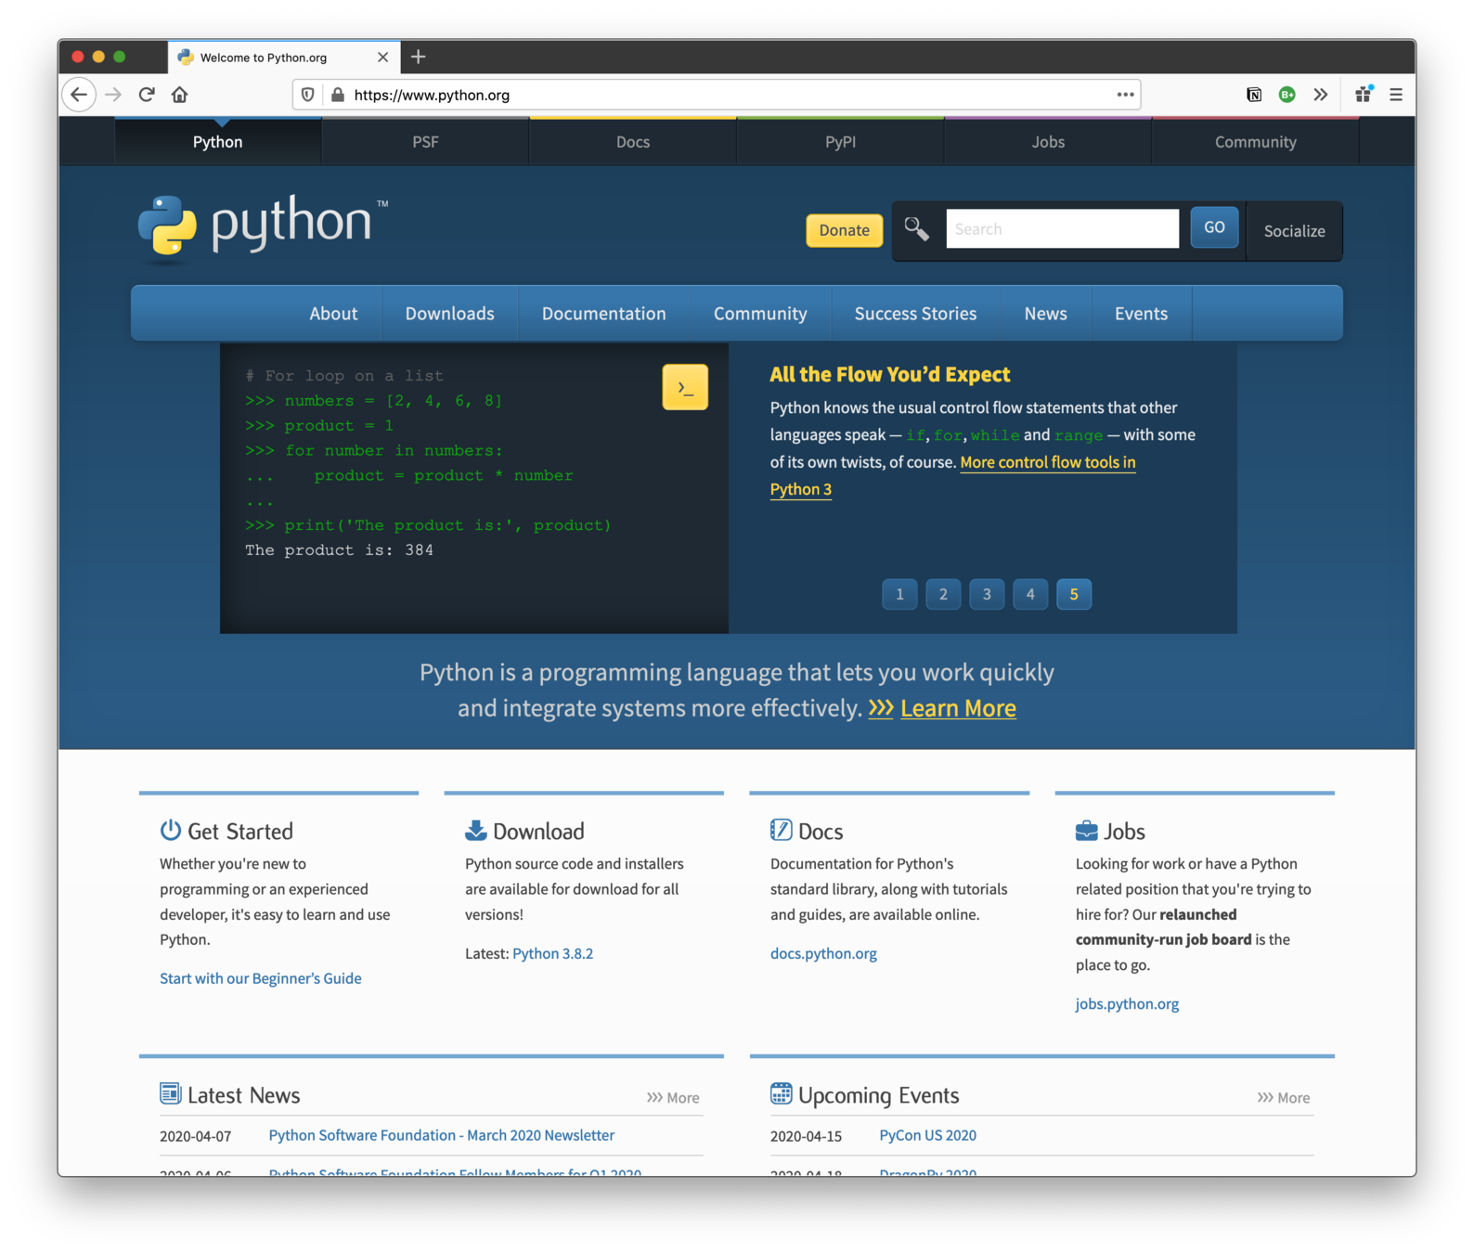
Task: Launch the interactive shell yellow button
Action: tap(685, 387)
